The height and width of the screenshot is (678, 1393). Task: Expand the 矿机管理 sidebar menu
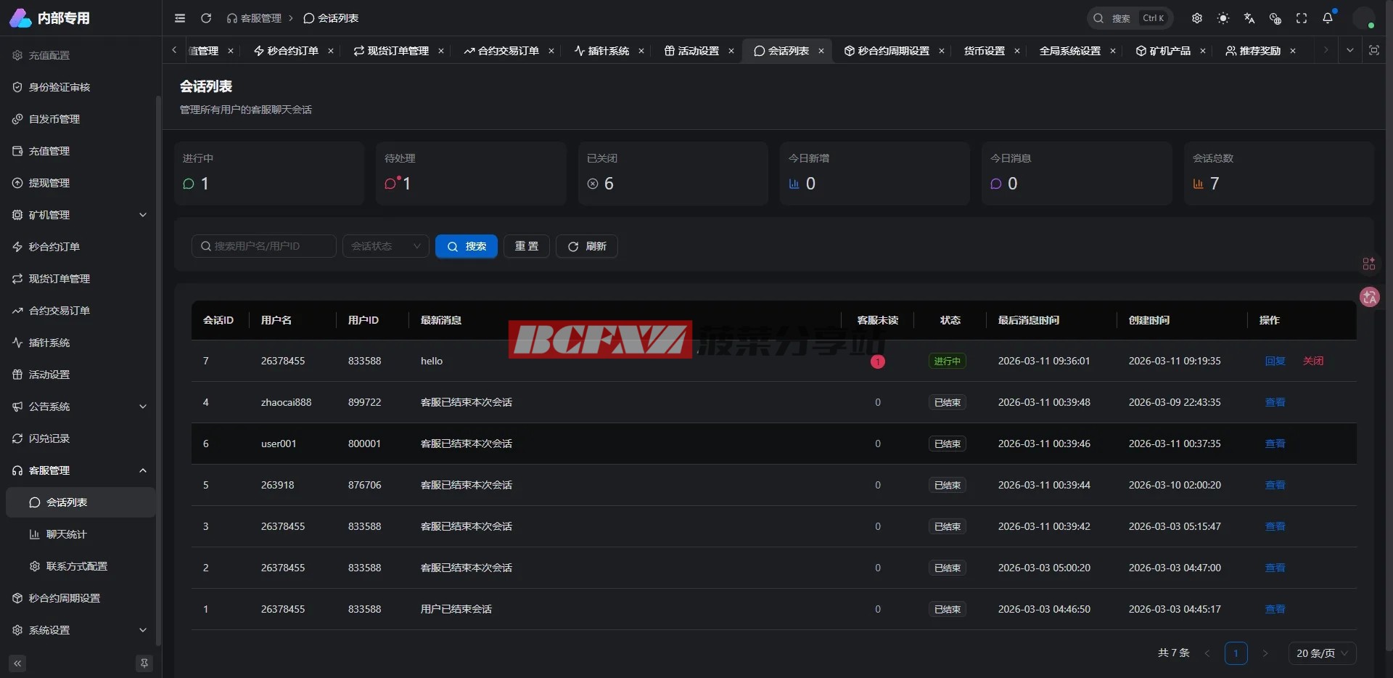(x=80, y=215)
